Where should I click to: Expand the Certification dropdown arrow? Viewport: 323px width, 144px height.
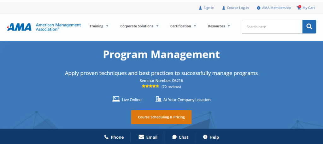(195, 26)
